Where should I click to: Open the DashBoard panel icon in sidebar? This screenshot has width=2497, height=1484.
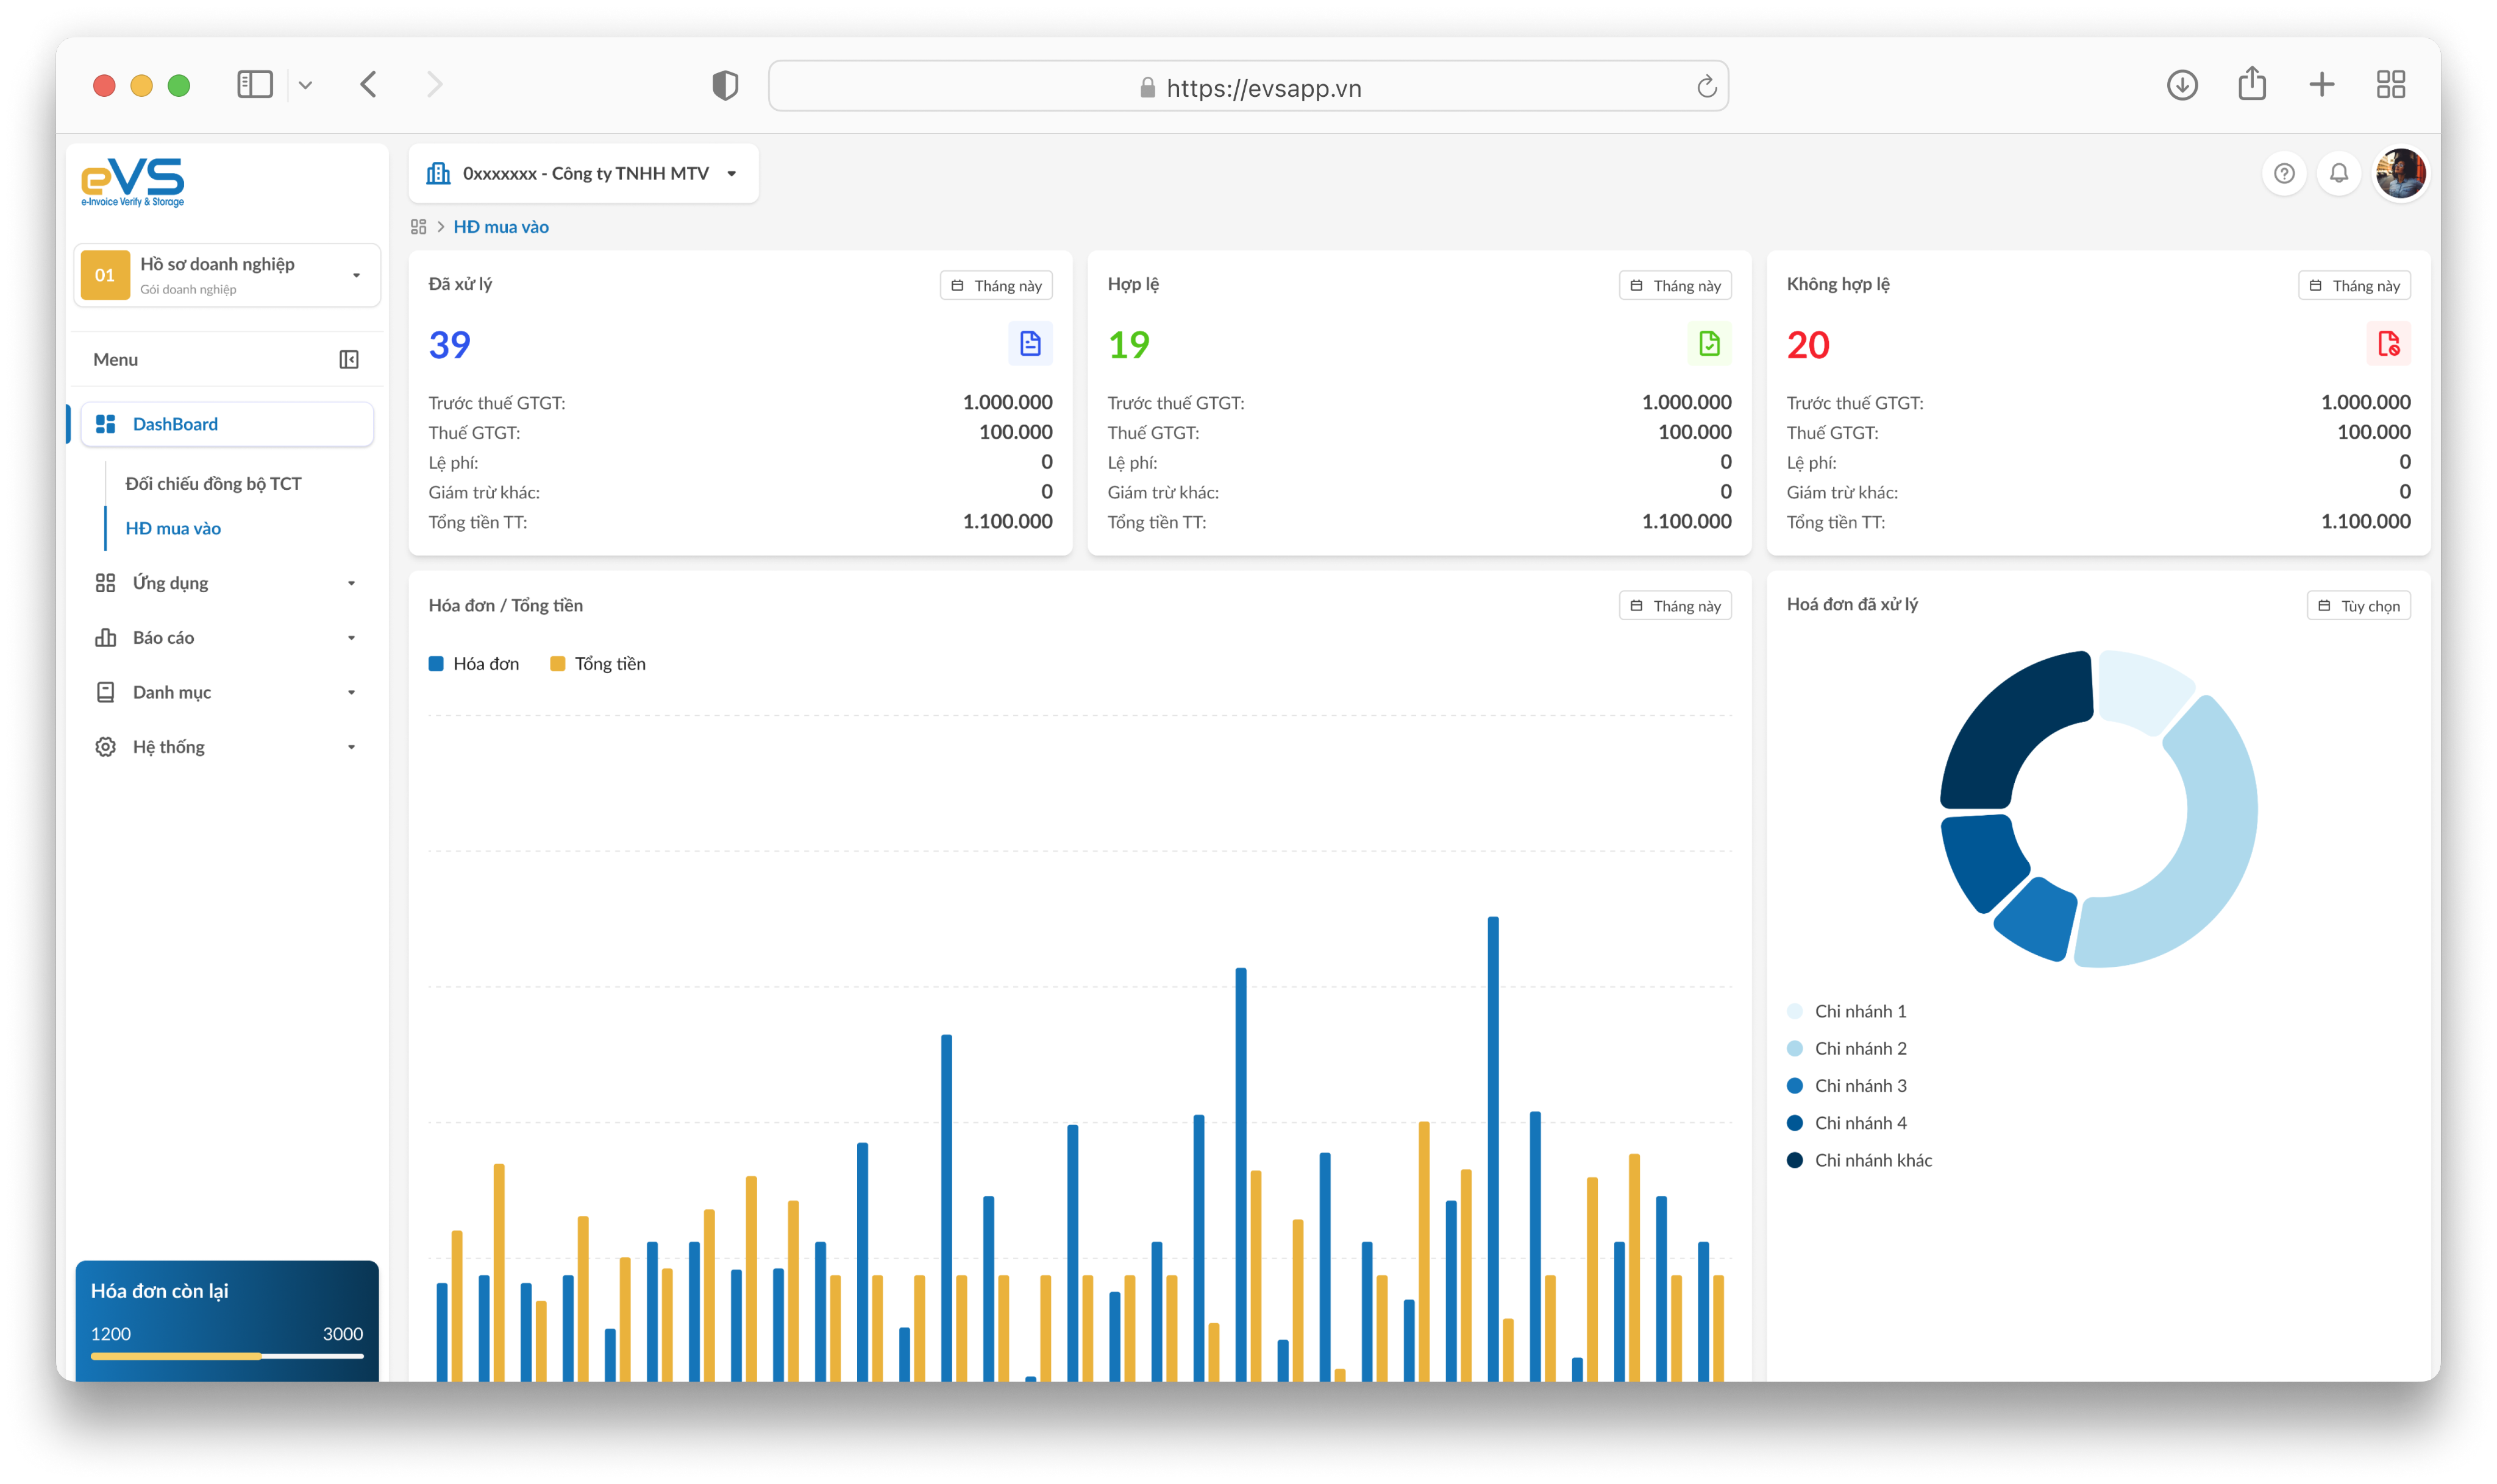coord(105,423)
